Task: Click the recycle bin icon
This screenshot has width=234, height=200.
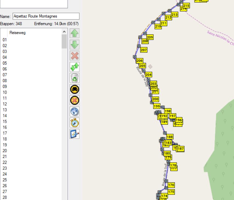Action: [75, 78]
